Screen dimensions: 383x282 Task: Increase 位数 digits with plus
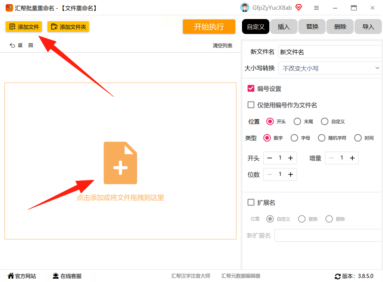click(x=290, y=174)
